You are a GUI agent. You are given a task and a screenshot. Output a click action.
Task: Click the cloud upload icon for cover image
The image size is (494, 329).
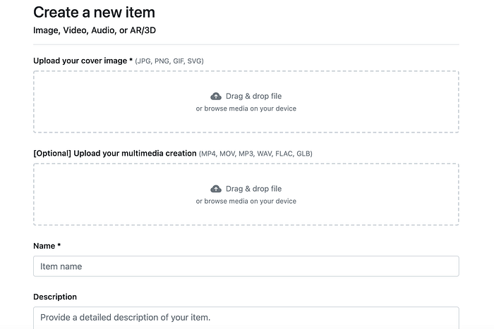pos(216,96)
